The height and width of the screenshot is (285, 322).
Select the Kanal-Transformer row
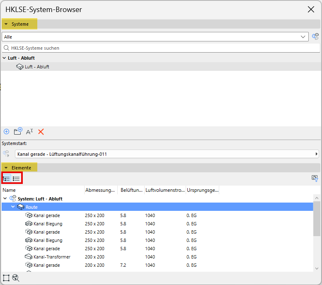click(157, 257)
